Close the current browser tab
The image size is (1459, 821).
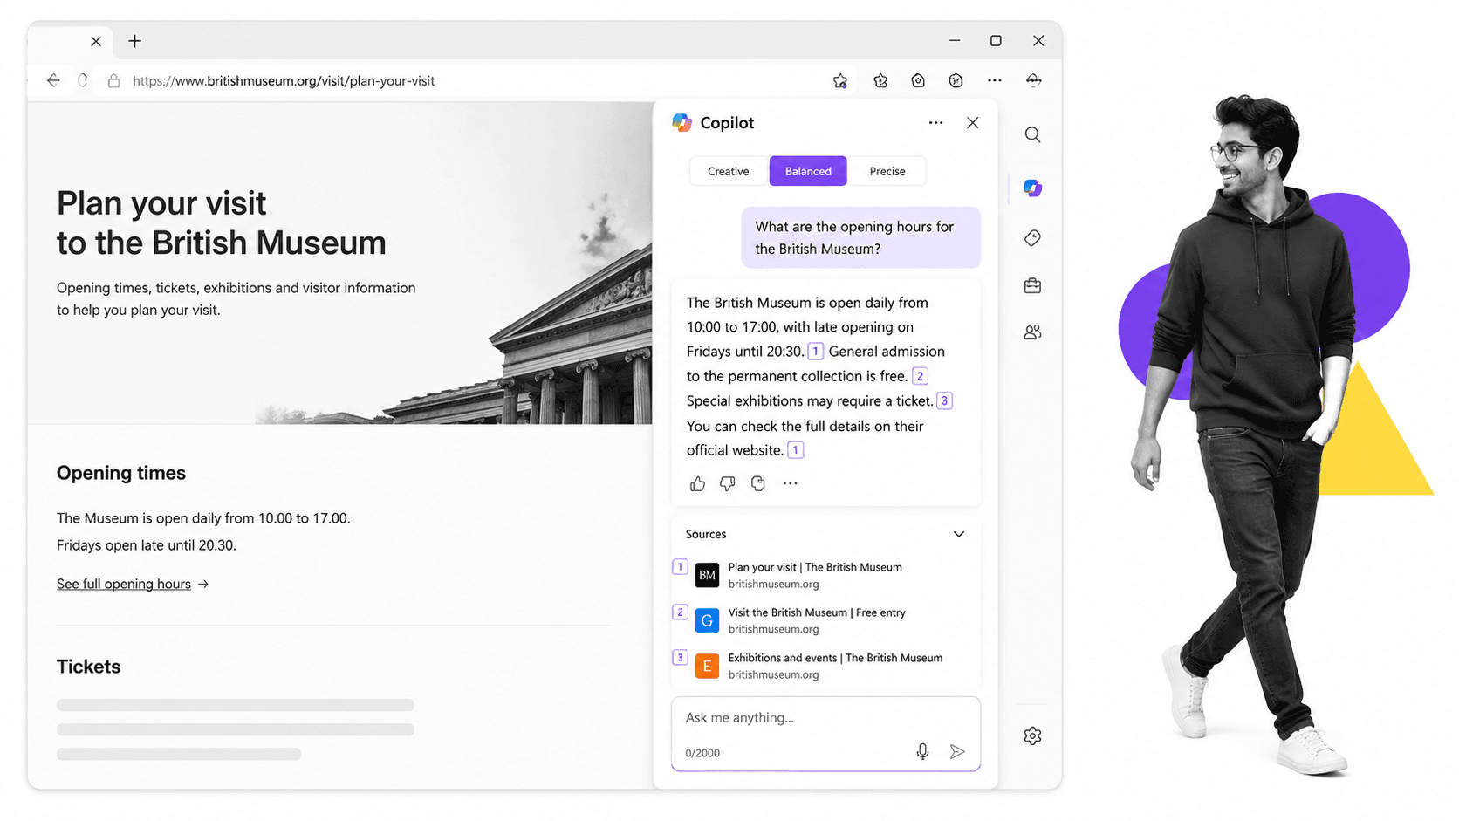[96, 41]
